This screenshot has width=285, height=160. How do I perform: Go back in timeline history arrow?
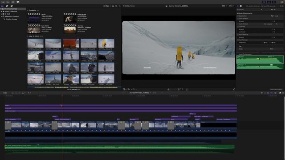[123, 93]
